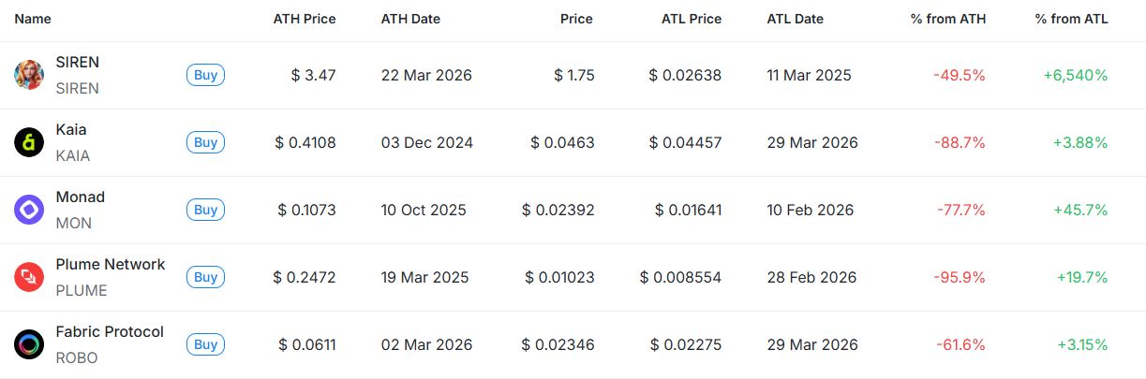Screen dimensions: 1146x379
Task: Click the Monad purple logo icon
Action: pyautogui.click(x=29, y=210)
